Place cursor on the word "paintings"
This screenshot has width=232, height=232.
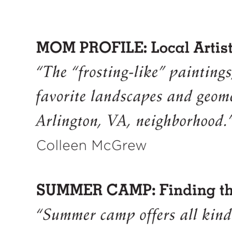[200, 72]
